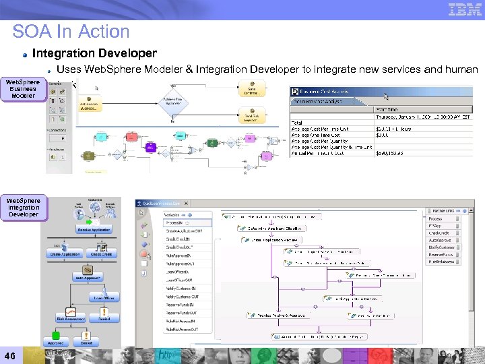Click the Send Confirmation task in Modeler
The width and height of the screenshot is (485, 364).
coord(252,88)
